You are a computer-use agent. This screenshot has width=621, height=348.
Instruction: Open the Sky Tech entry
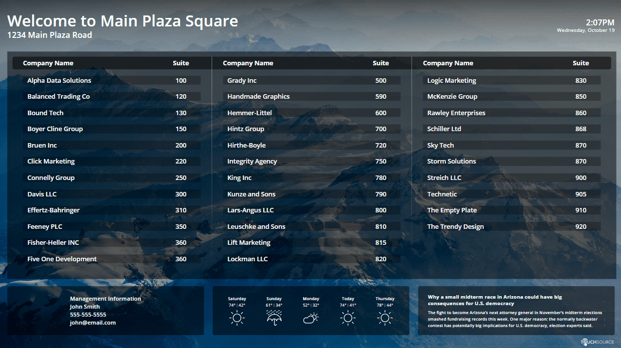tap(511, 145)
